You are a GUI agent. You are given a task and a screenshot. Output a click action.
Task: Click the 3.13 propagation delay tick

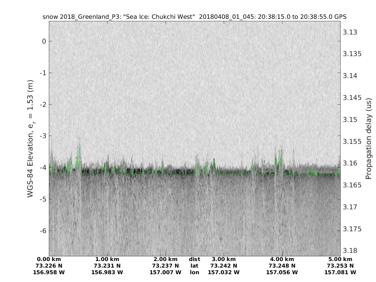(350, 32)
